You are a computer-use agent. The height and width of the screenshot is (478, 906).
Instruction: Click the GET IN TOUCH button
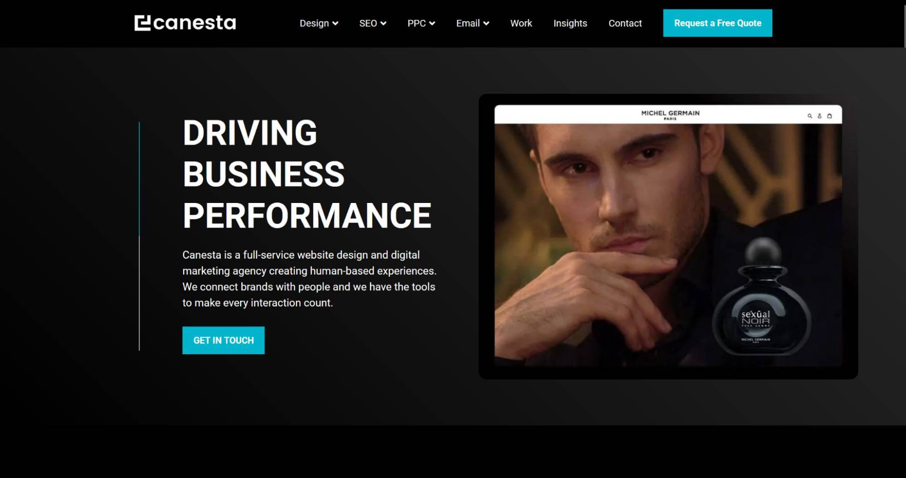(223, 340)
